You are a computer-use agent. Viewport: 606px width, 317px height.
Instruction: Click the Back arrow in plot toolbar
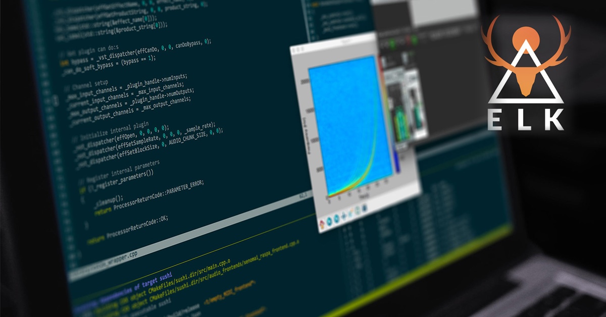tap(329, 221)
